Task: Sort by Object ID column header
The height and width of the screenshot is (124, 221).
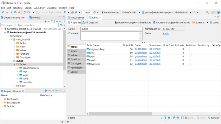Action: (x=128, y=45)
